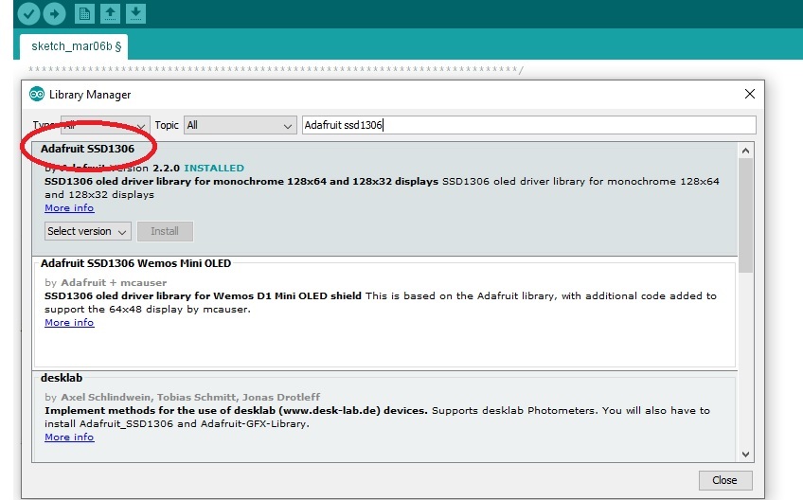The width and height of the screenshot is (803, 500).
Task: Open the Topic filter dropdown
Action: [241, 125]
